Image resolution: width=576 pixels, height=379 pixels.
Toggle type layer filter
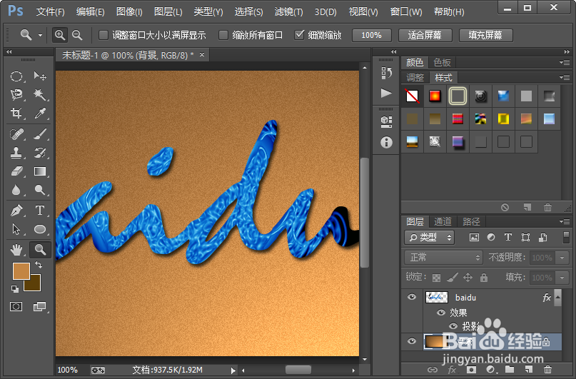pos(508,238)
